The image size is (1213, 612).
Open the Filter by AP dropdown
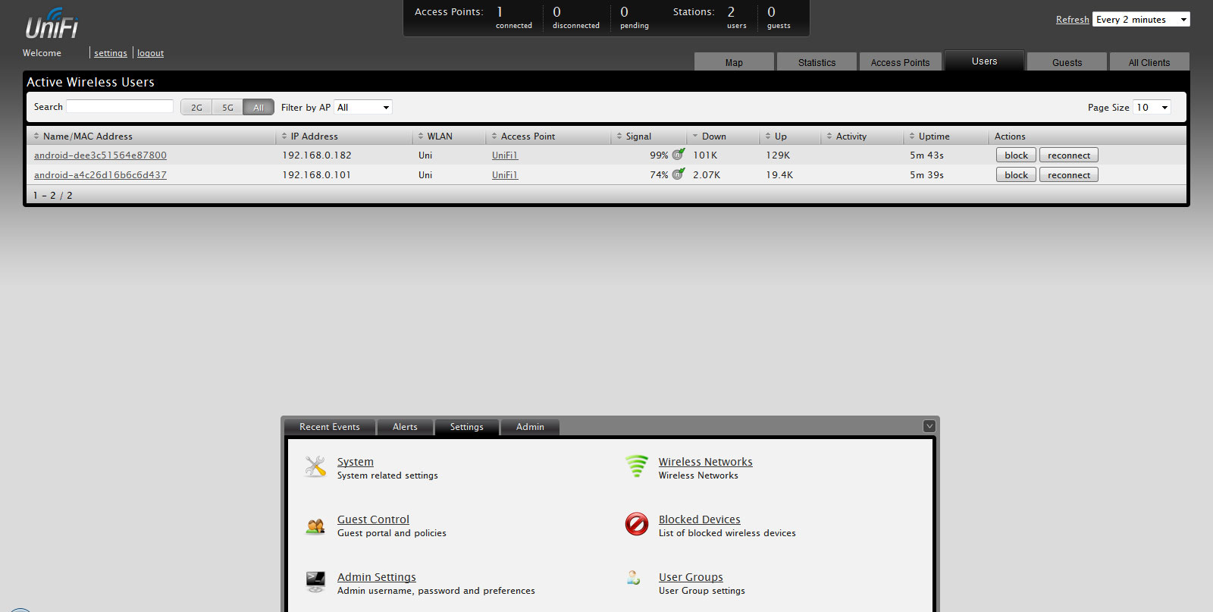[x=363, y=108]
